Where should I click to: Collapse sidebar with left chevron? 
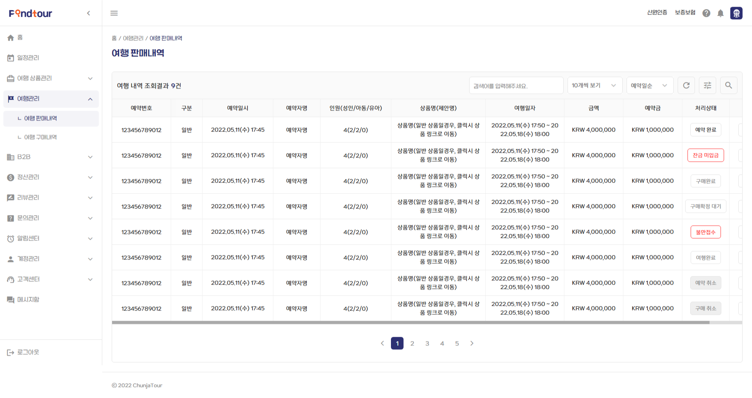point(88,13)
